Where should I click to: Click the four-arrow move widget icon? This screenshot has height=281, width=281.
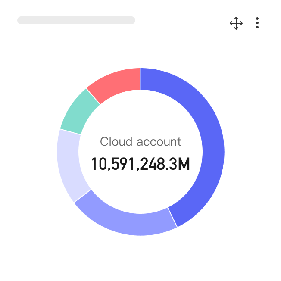point(236,23)
